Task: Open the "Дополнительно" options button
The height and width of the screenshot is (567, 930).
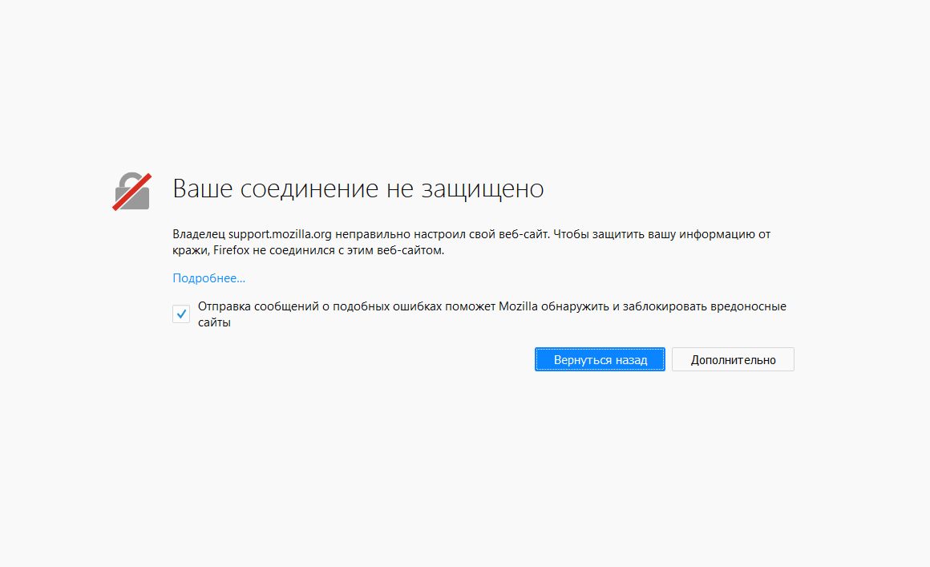Action: pos(733,359)
